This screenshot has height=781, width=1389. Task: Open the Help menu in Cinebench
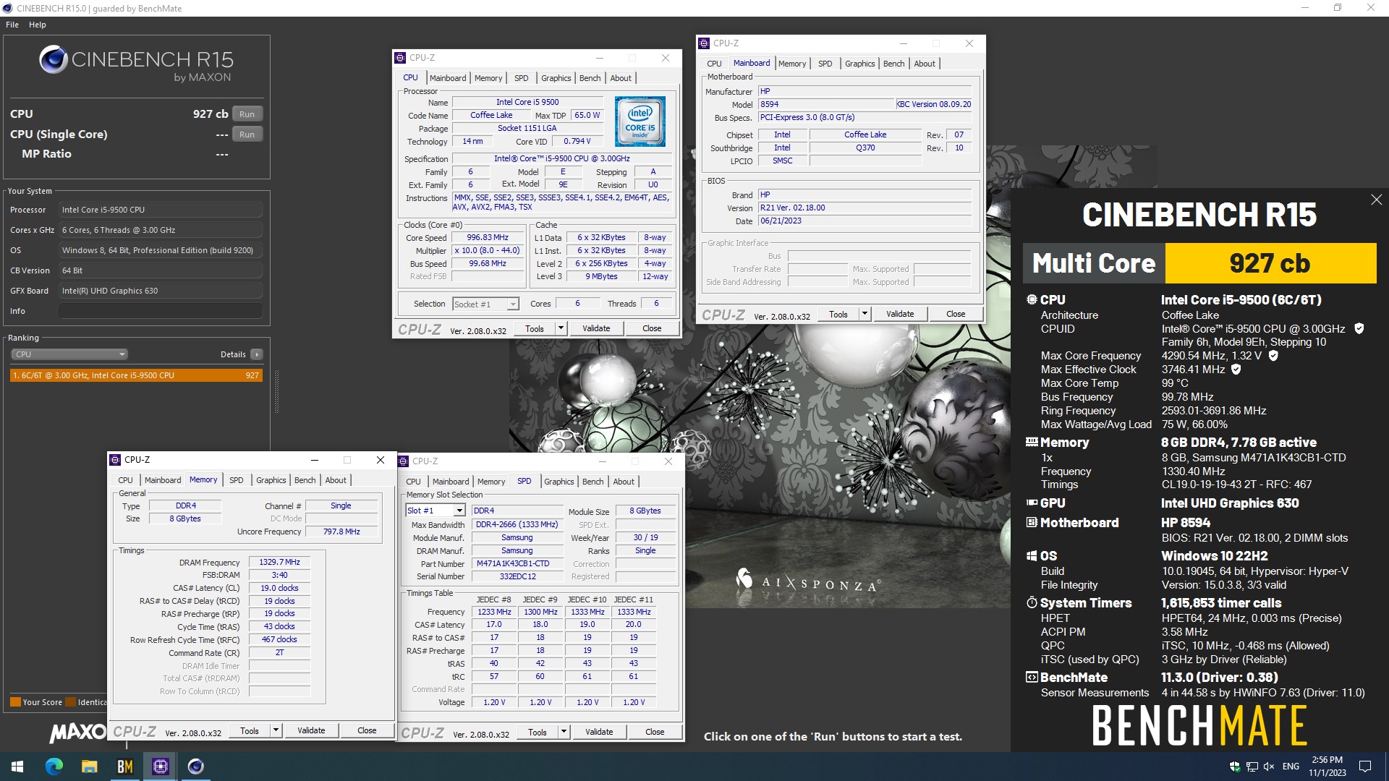pyautogui.click(x=38, y=25)
